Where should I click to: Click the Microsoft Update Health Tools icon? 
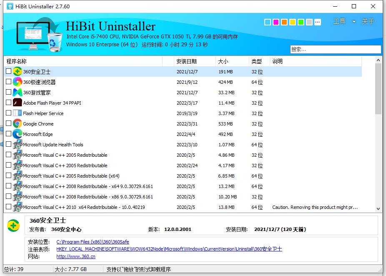(17, 145)
